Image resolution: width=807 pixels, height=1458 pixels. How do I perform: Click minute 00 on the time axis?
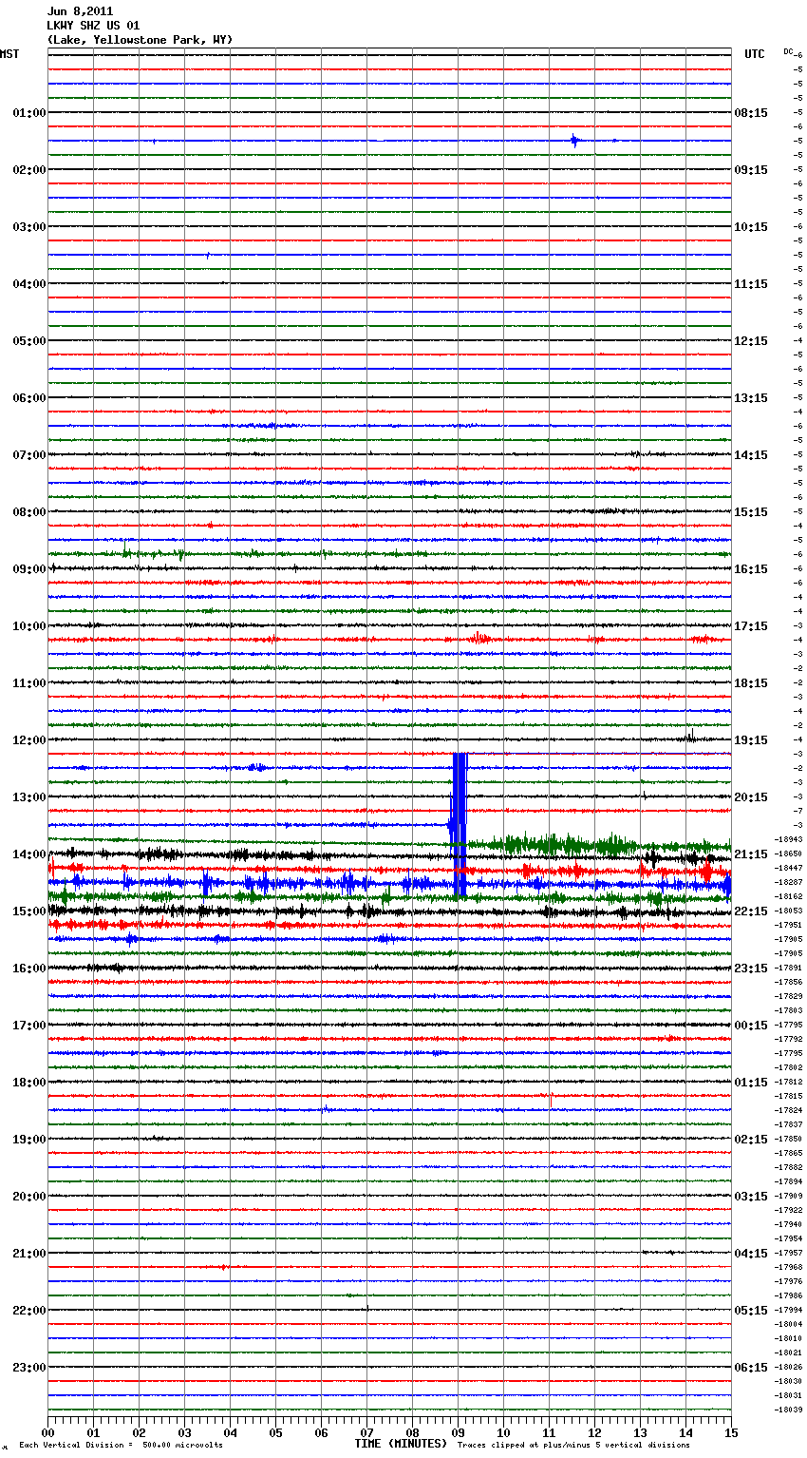[47, 1432]
